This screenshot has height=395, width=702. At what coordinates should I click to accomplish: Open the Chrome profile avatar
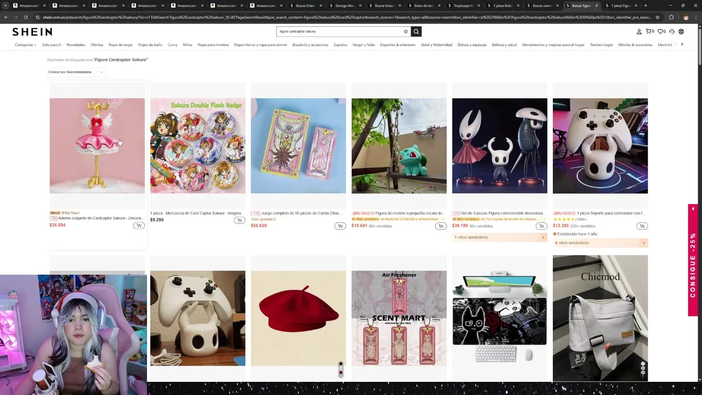(x=686, y=17)
